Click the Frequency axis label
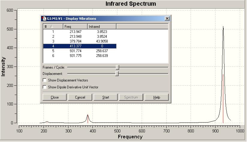This screenshot has height=142, width=247. coord(130,137)
